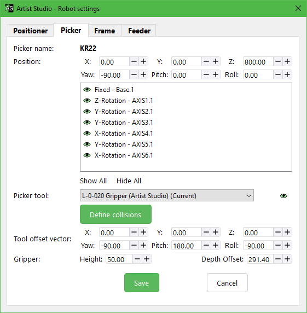
Task: Open the Picker tool dropdown
Action: pyautogui.click(x=167, y=196)
